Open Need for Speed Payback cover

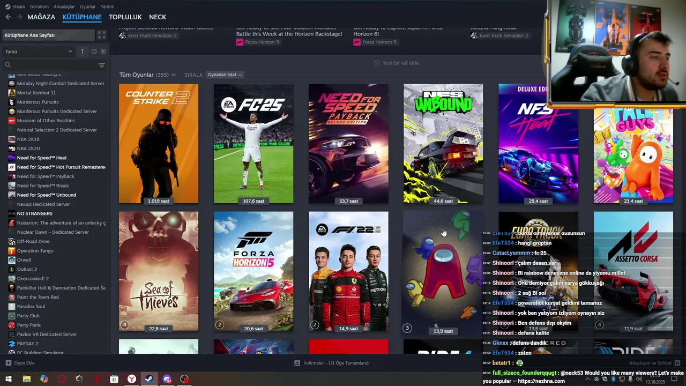point(348,144)
